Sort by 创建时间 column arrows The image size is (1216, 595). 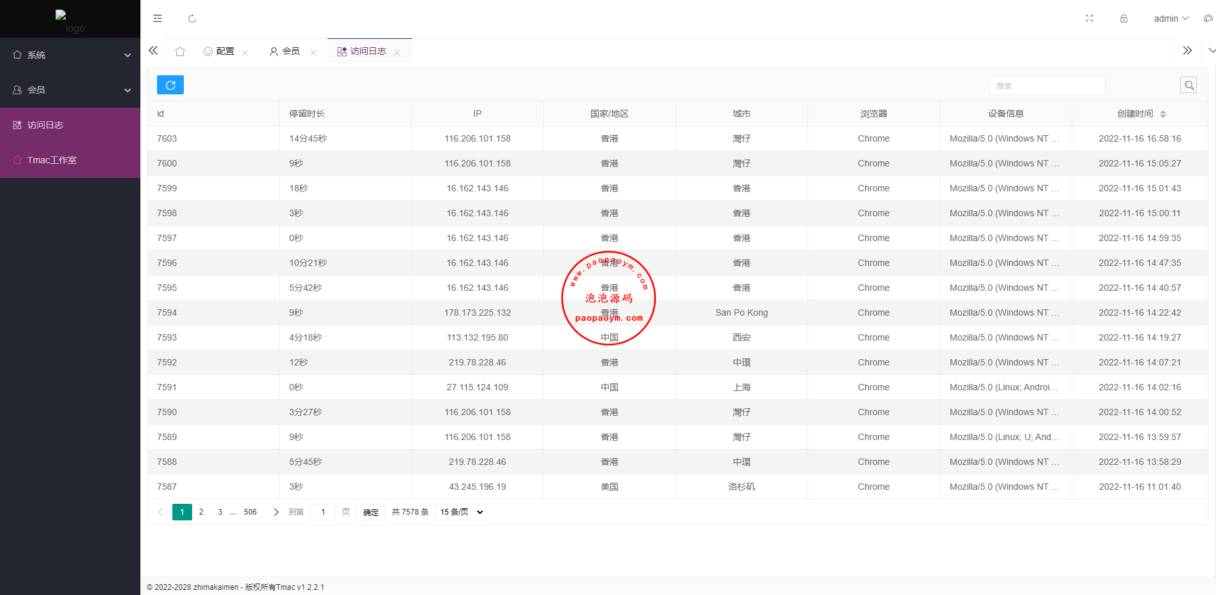tap(1163, 114)
